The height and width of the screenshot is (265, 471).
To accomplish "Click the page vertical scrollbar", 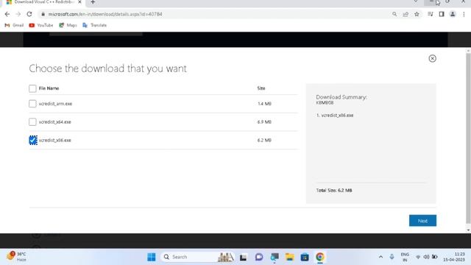I will [468, 138].
